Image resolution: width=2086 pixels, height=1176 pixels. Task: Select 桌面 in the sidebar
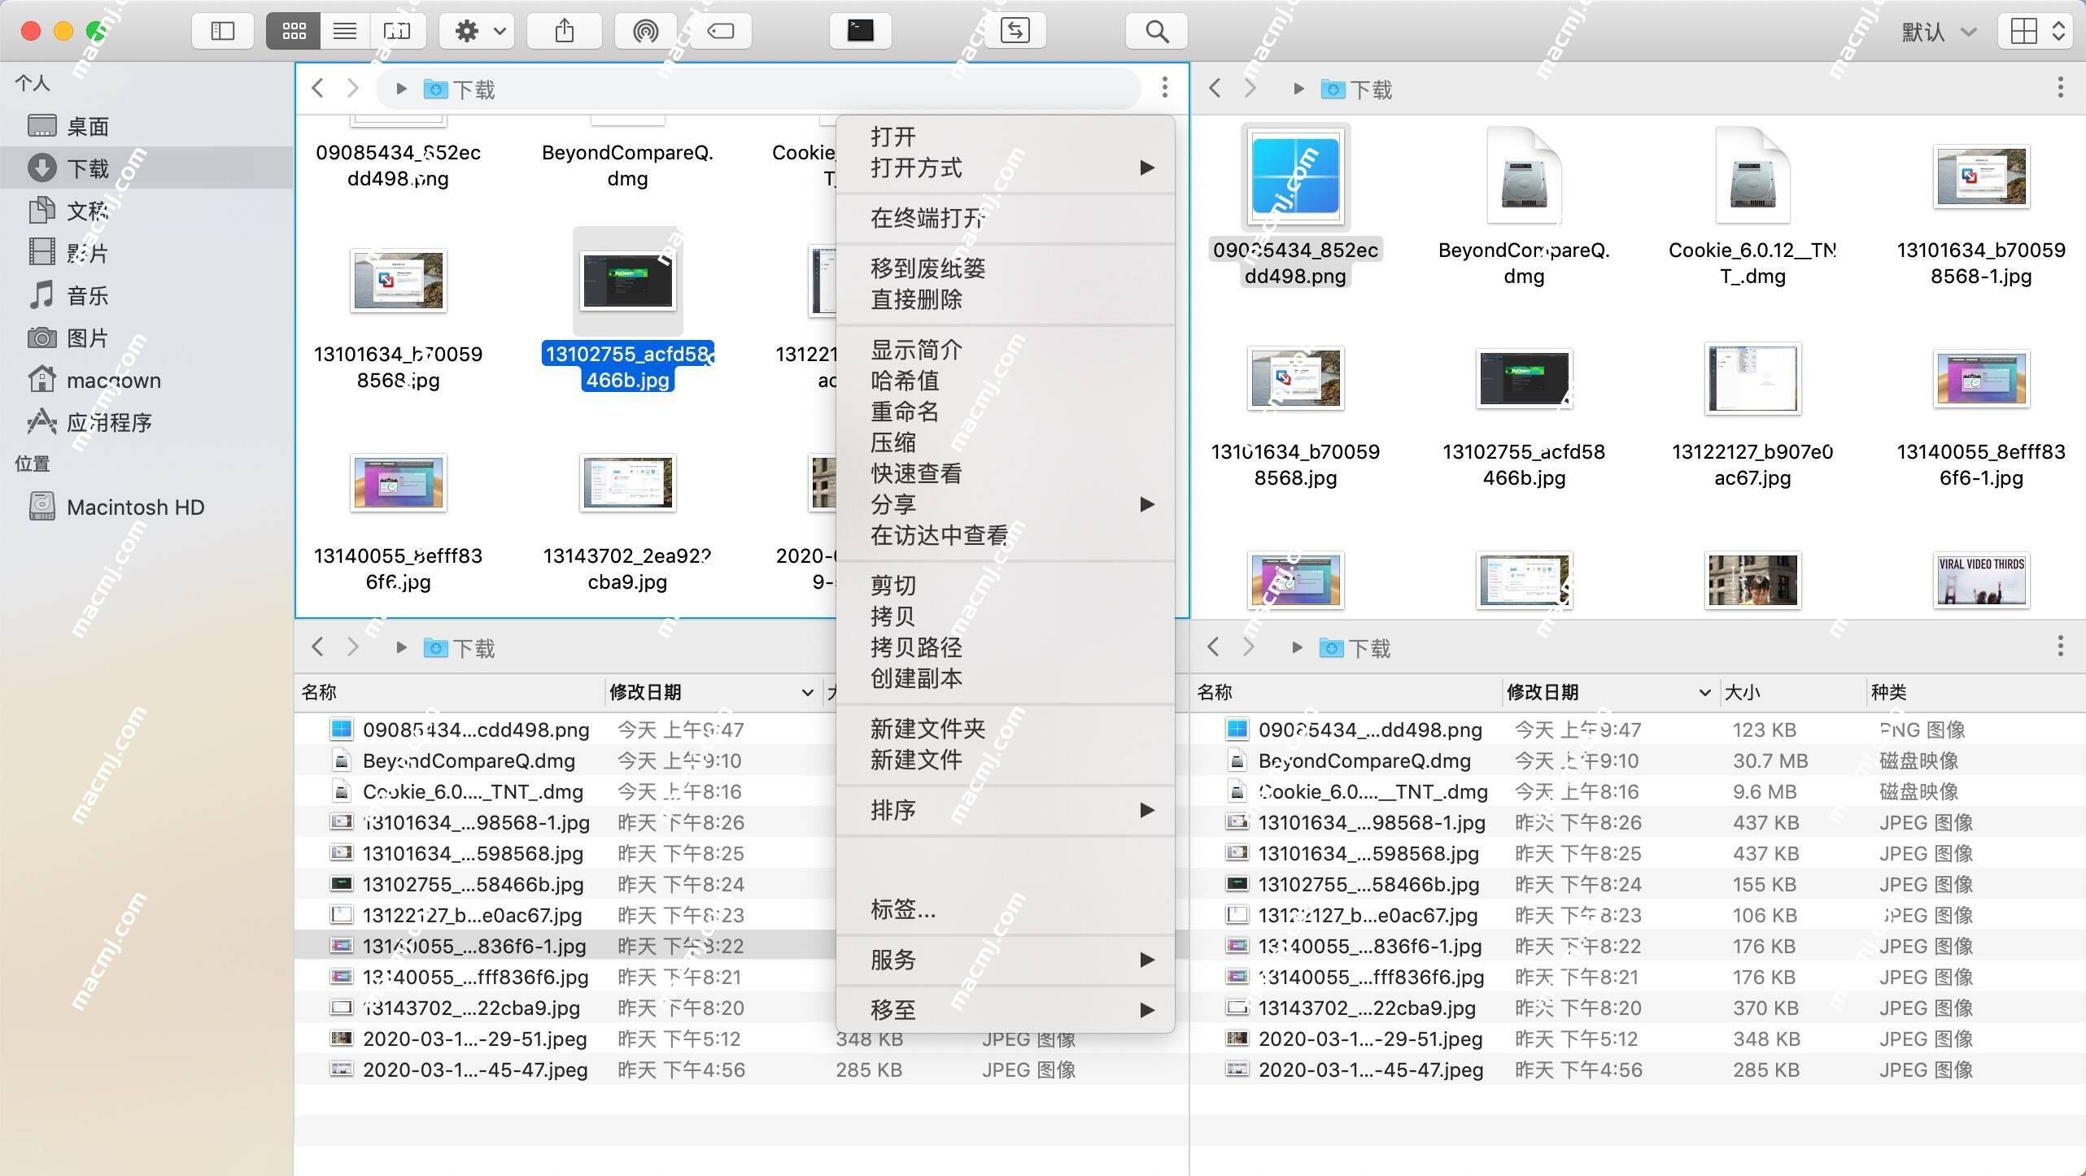pos(146,126)
